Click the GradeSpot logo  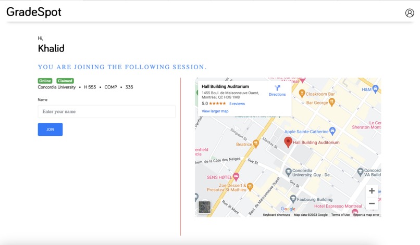click(34, 12)
